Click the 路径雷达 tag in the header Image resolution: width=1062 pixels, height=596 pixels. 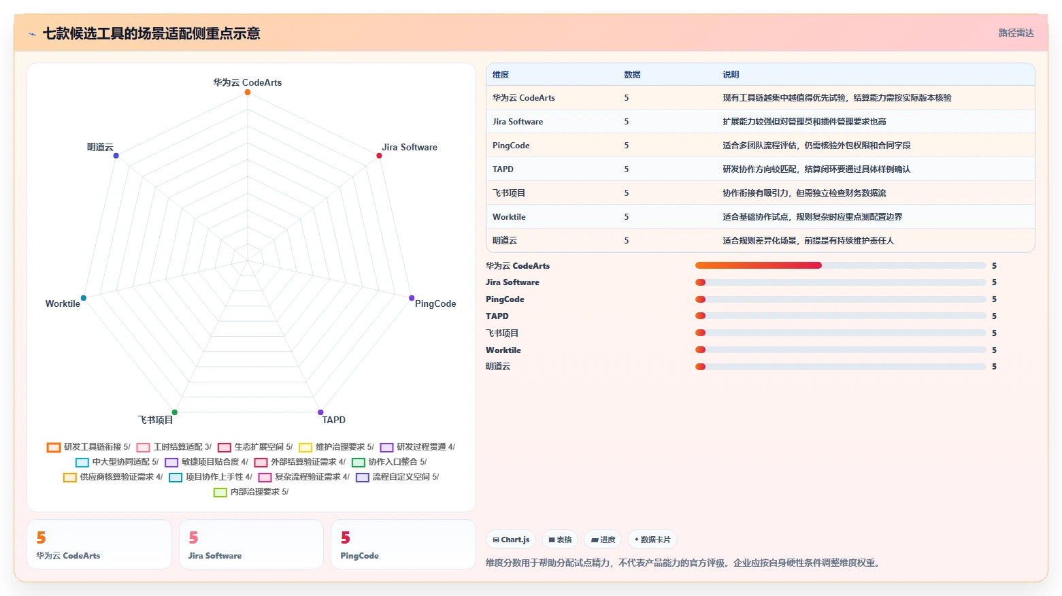point(1016,33)
